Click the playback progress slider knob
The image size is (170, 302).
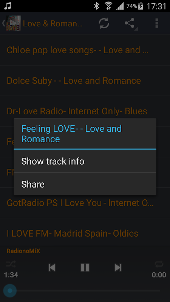point(10,290)
